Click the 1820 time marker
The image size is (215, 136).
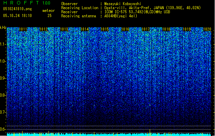(207, 29)
